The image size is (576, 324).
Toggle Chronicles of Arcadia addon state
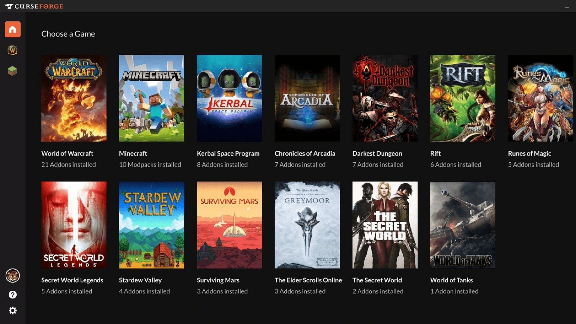coord(307,98)
